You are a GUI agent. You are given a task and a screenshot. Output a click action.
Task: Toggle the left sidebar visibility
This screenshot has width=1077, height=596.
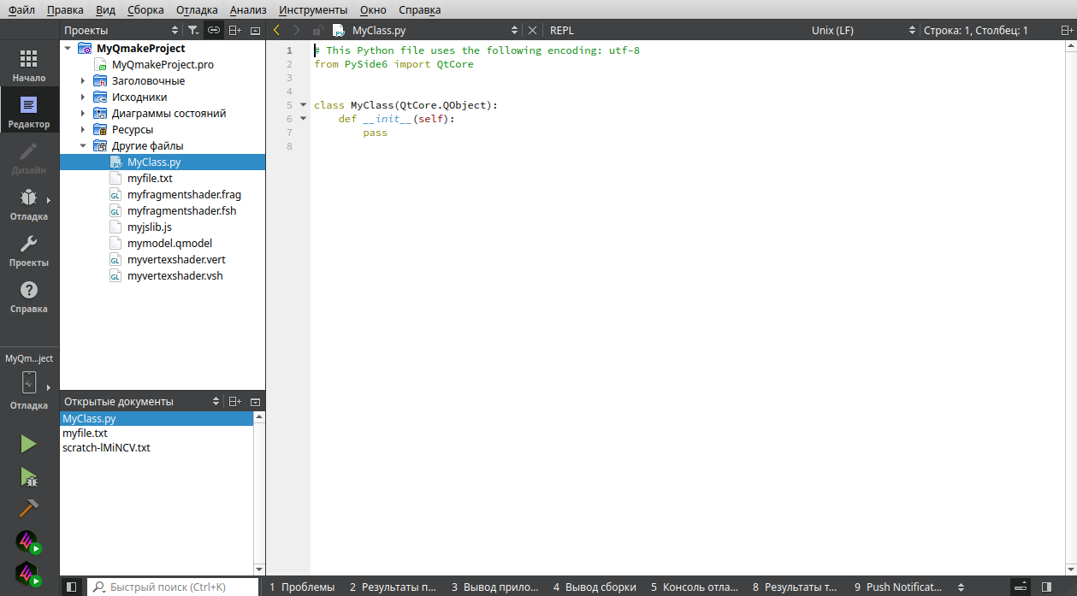72,587
